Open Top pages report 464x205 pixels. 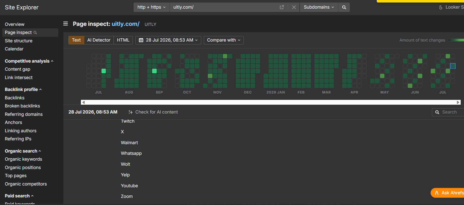tap(16, 176)
